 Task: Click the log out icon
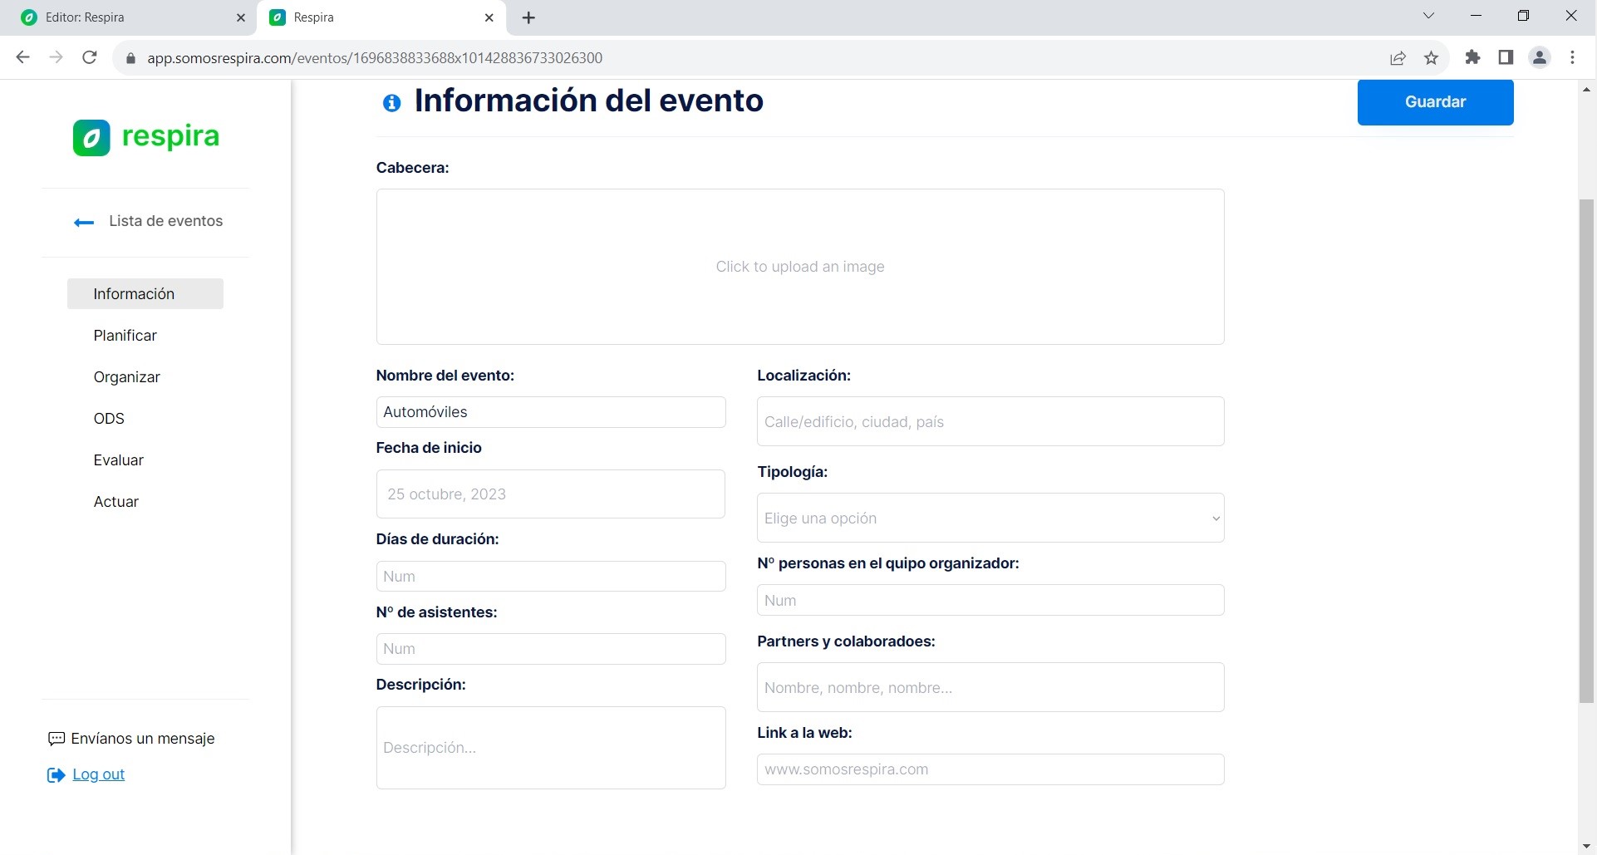[56, 775]
